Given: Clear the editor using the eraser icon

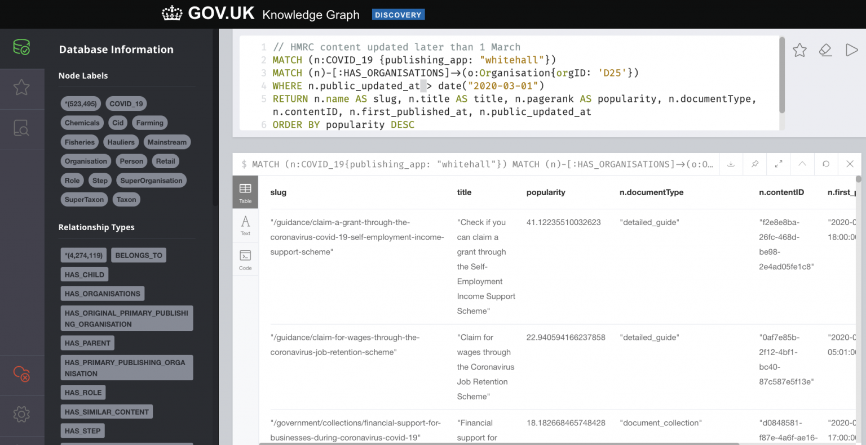Looking at the screenshot, I should (825, 50).
